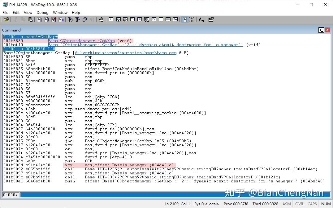Open the Debug menu

(42, 13)
